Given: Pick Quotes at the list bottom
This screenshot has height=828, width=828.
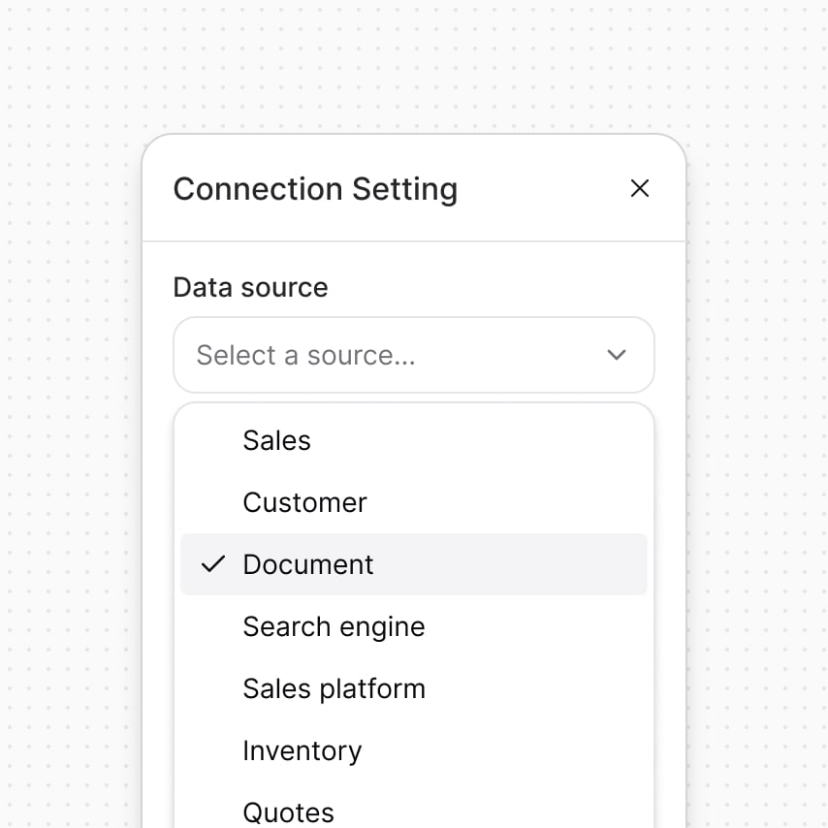Looking at the screenshot, I should pyautogui.click(x=288, y=812).
